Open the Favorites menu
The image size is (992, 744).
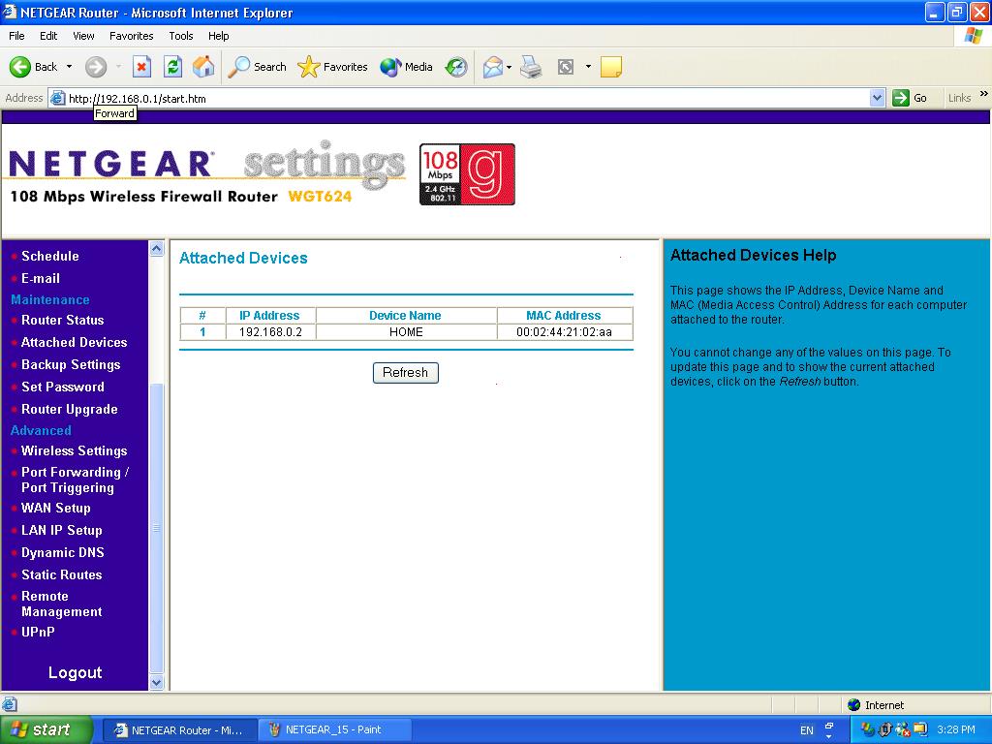tap(131, 36)
